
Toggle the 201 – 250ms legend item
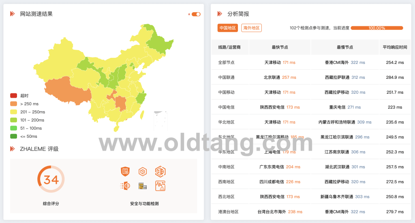(x=14, y=112)
